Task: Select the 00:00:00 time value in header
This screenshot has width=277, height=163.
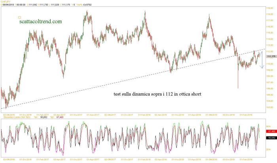Action: [x=21, y=5]
